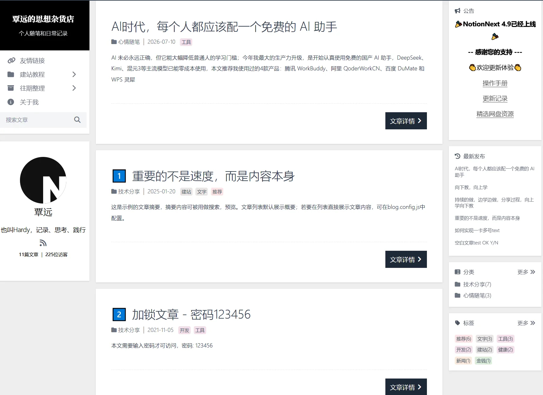The image size is (543, 395).
Task: Click 推荐 tag on second article
Action: 217,192
